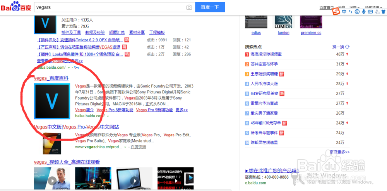Play third video showing laptop

click(134, 179)
